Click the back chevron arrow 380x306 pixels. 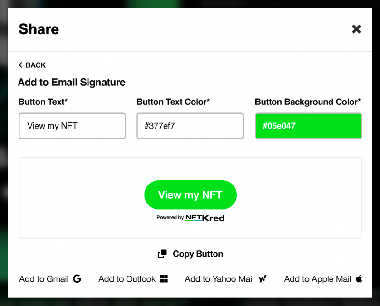pyautogui.click(x=20, y=65)
